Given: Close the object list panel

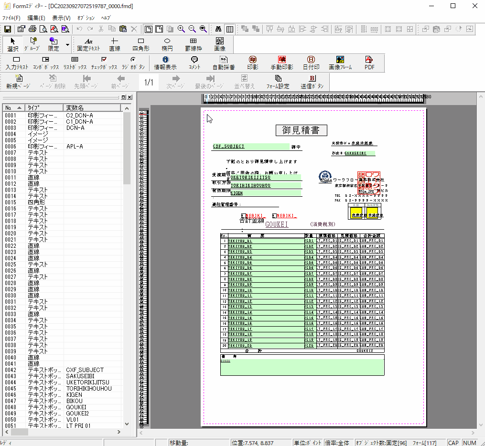Looking at the screenshot, I should point(129,97).
